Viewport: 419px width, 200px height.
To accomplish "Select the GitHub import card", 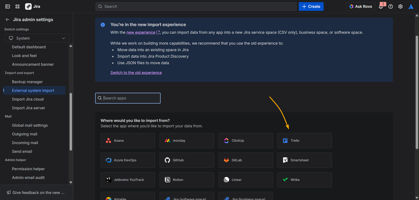I will [187, 160].
